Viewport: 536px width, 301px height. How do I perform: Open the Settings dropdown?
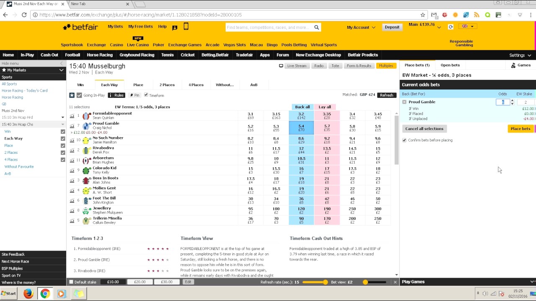(520, 55)
